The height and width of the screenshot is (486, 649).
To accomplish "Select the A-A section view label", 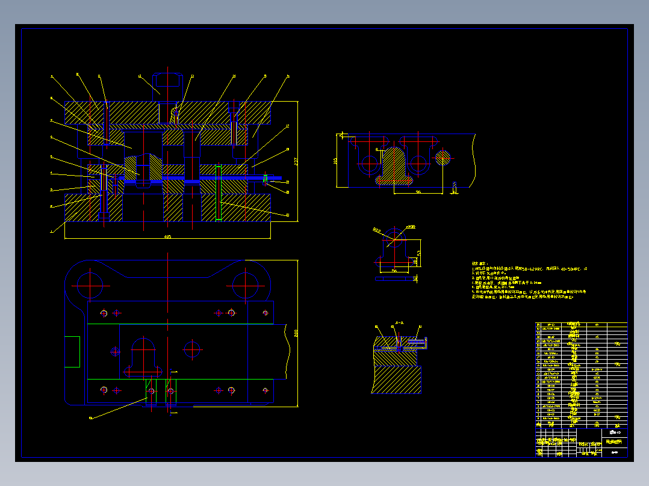I will pyautogui.click(x=399, y=322).
